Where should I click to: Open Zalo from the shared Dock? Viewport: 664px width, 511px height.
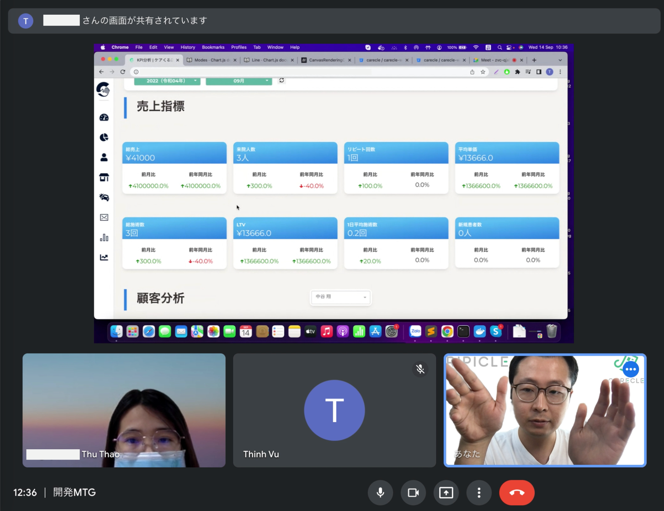pyautogui.click(x=415, y=331)
